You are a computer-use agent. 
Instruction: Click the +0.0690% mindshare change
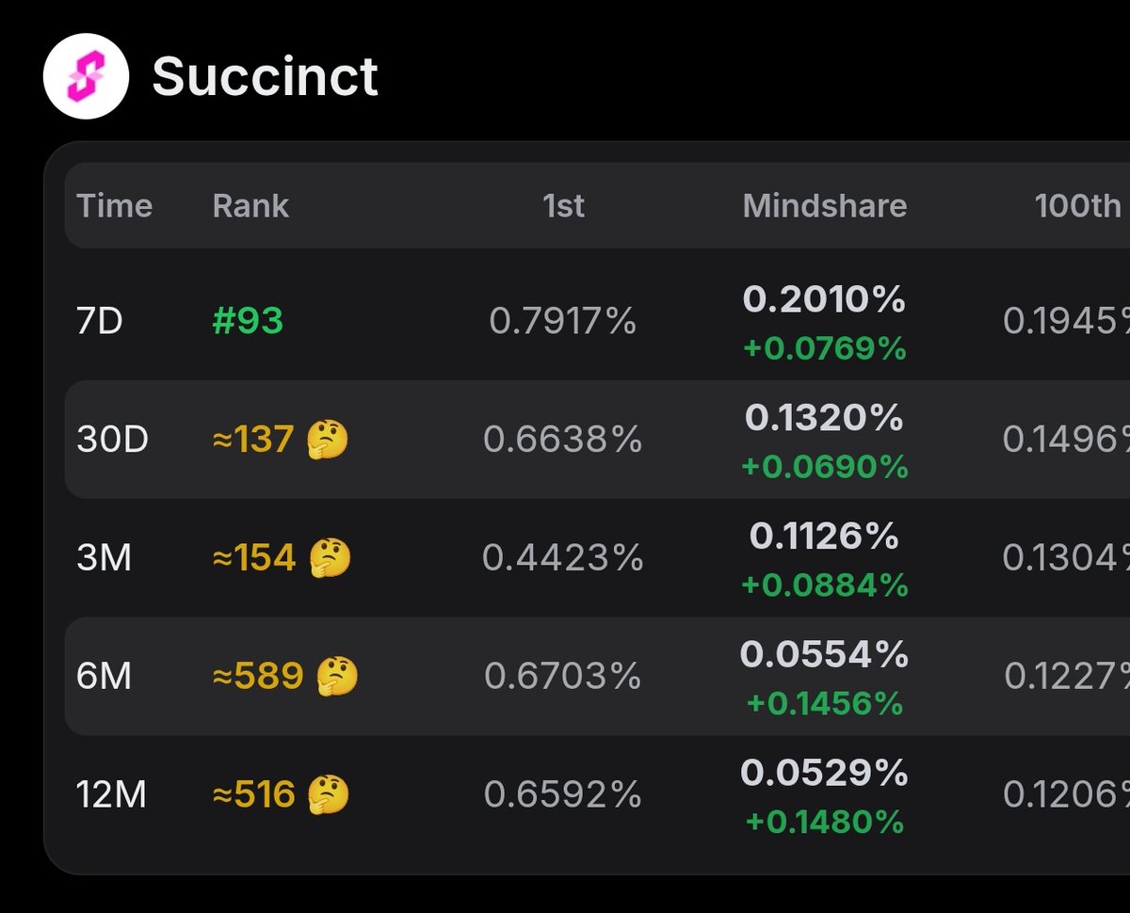pos(825,467)
